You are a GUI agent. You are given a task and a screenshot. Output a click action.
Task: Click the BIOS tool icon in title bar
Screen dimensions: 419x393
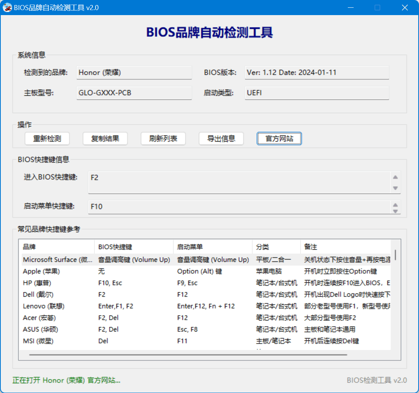7,7
